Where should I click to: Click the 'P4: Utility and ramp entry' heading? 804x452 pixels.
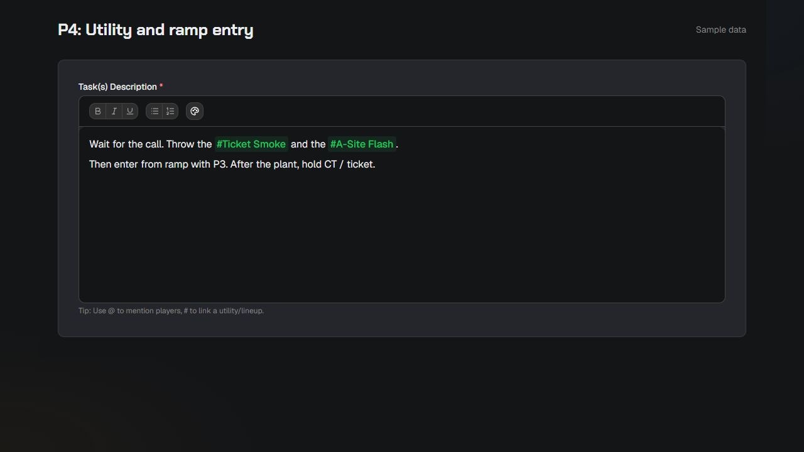pyautogui.click(x=156, y=30)
